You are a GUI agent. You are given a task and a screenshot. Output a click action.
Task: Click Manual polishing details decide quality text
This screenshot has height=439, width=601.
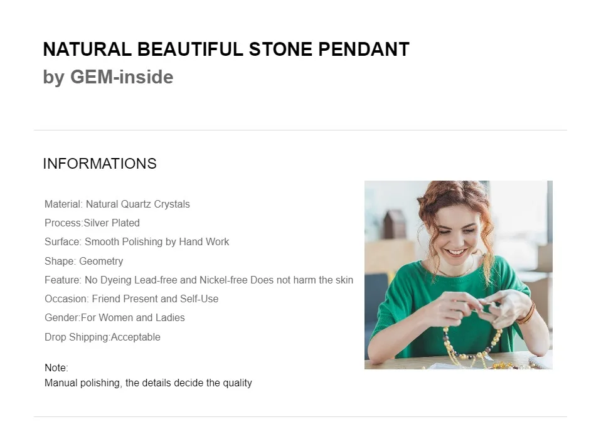coord(148,383)
